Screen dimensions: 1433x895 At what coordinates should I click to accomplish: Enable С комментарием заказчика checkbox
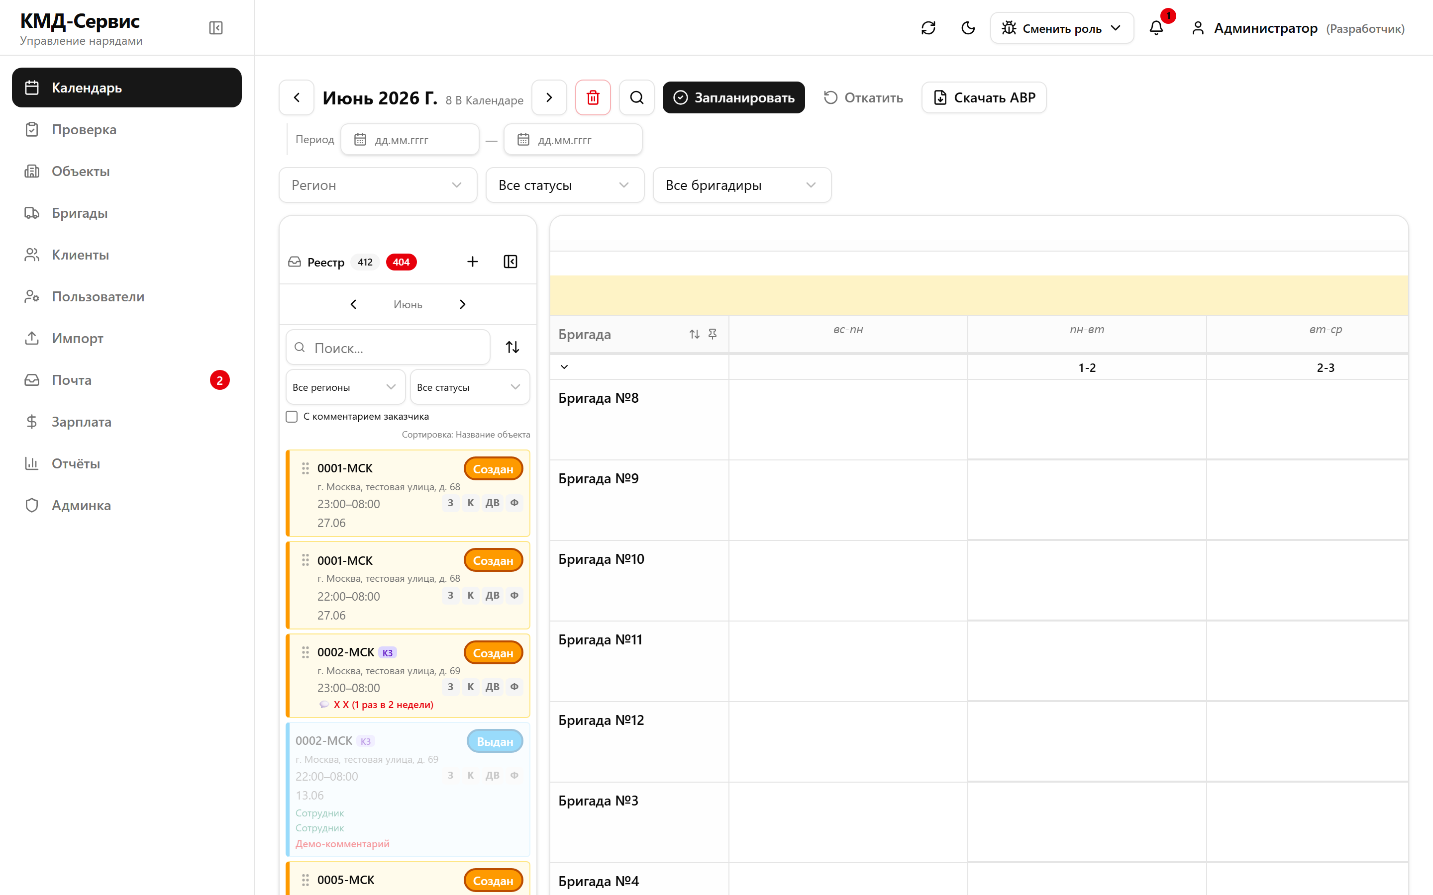point(292,417)
